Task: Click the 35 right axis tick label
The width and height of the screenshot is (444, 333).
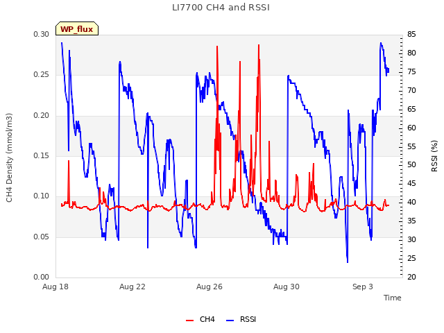Action: tap(411, 221)
